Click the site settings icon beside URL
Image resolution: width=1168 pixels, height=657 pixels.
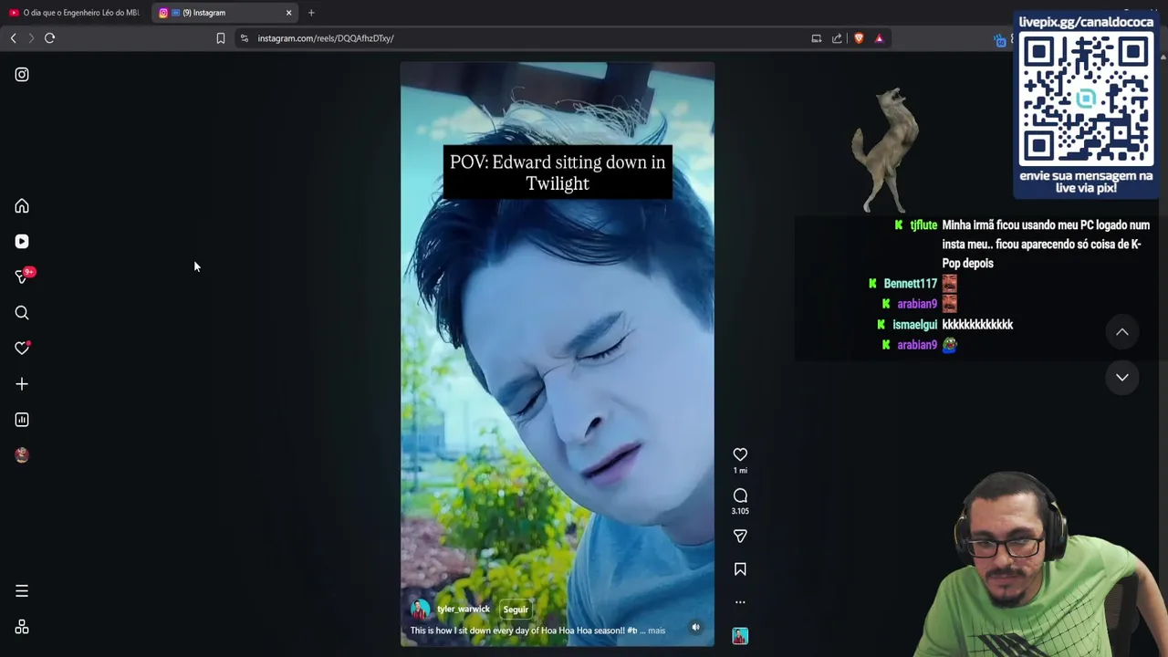point(245,38)
